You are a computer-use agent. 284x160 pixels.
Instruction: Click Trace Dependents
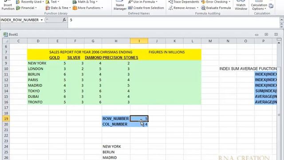(x=183, y=2)
